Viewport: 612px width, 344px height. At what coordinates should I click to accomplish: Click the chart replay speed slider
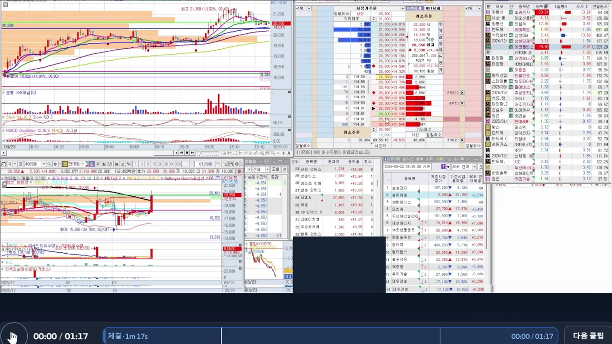(208, 153)
